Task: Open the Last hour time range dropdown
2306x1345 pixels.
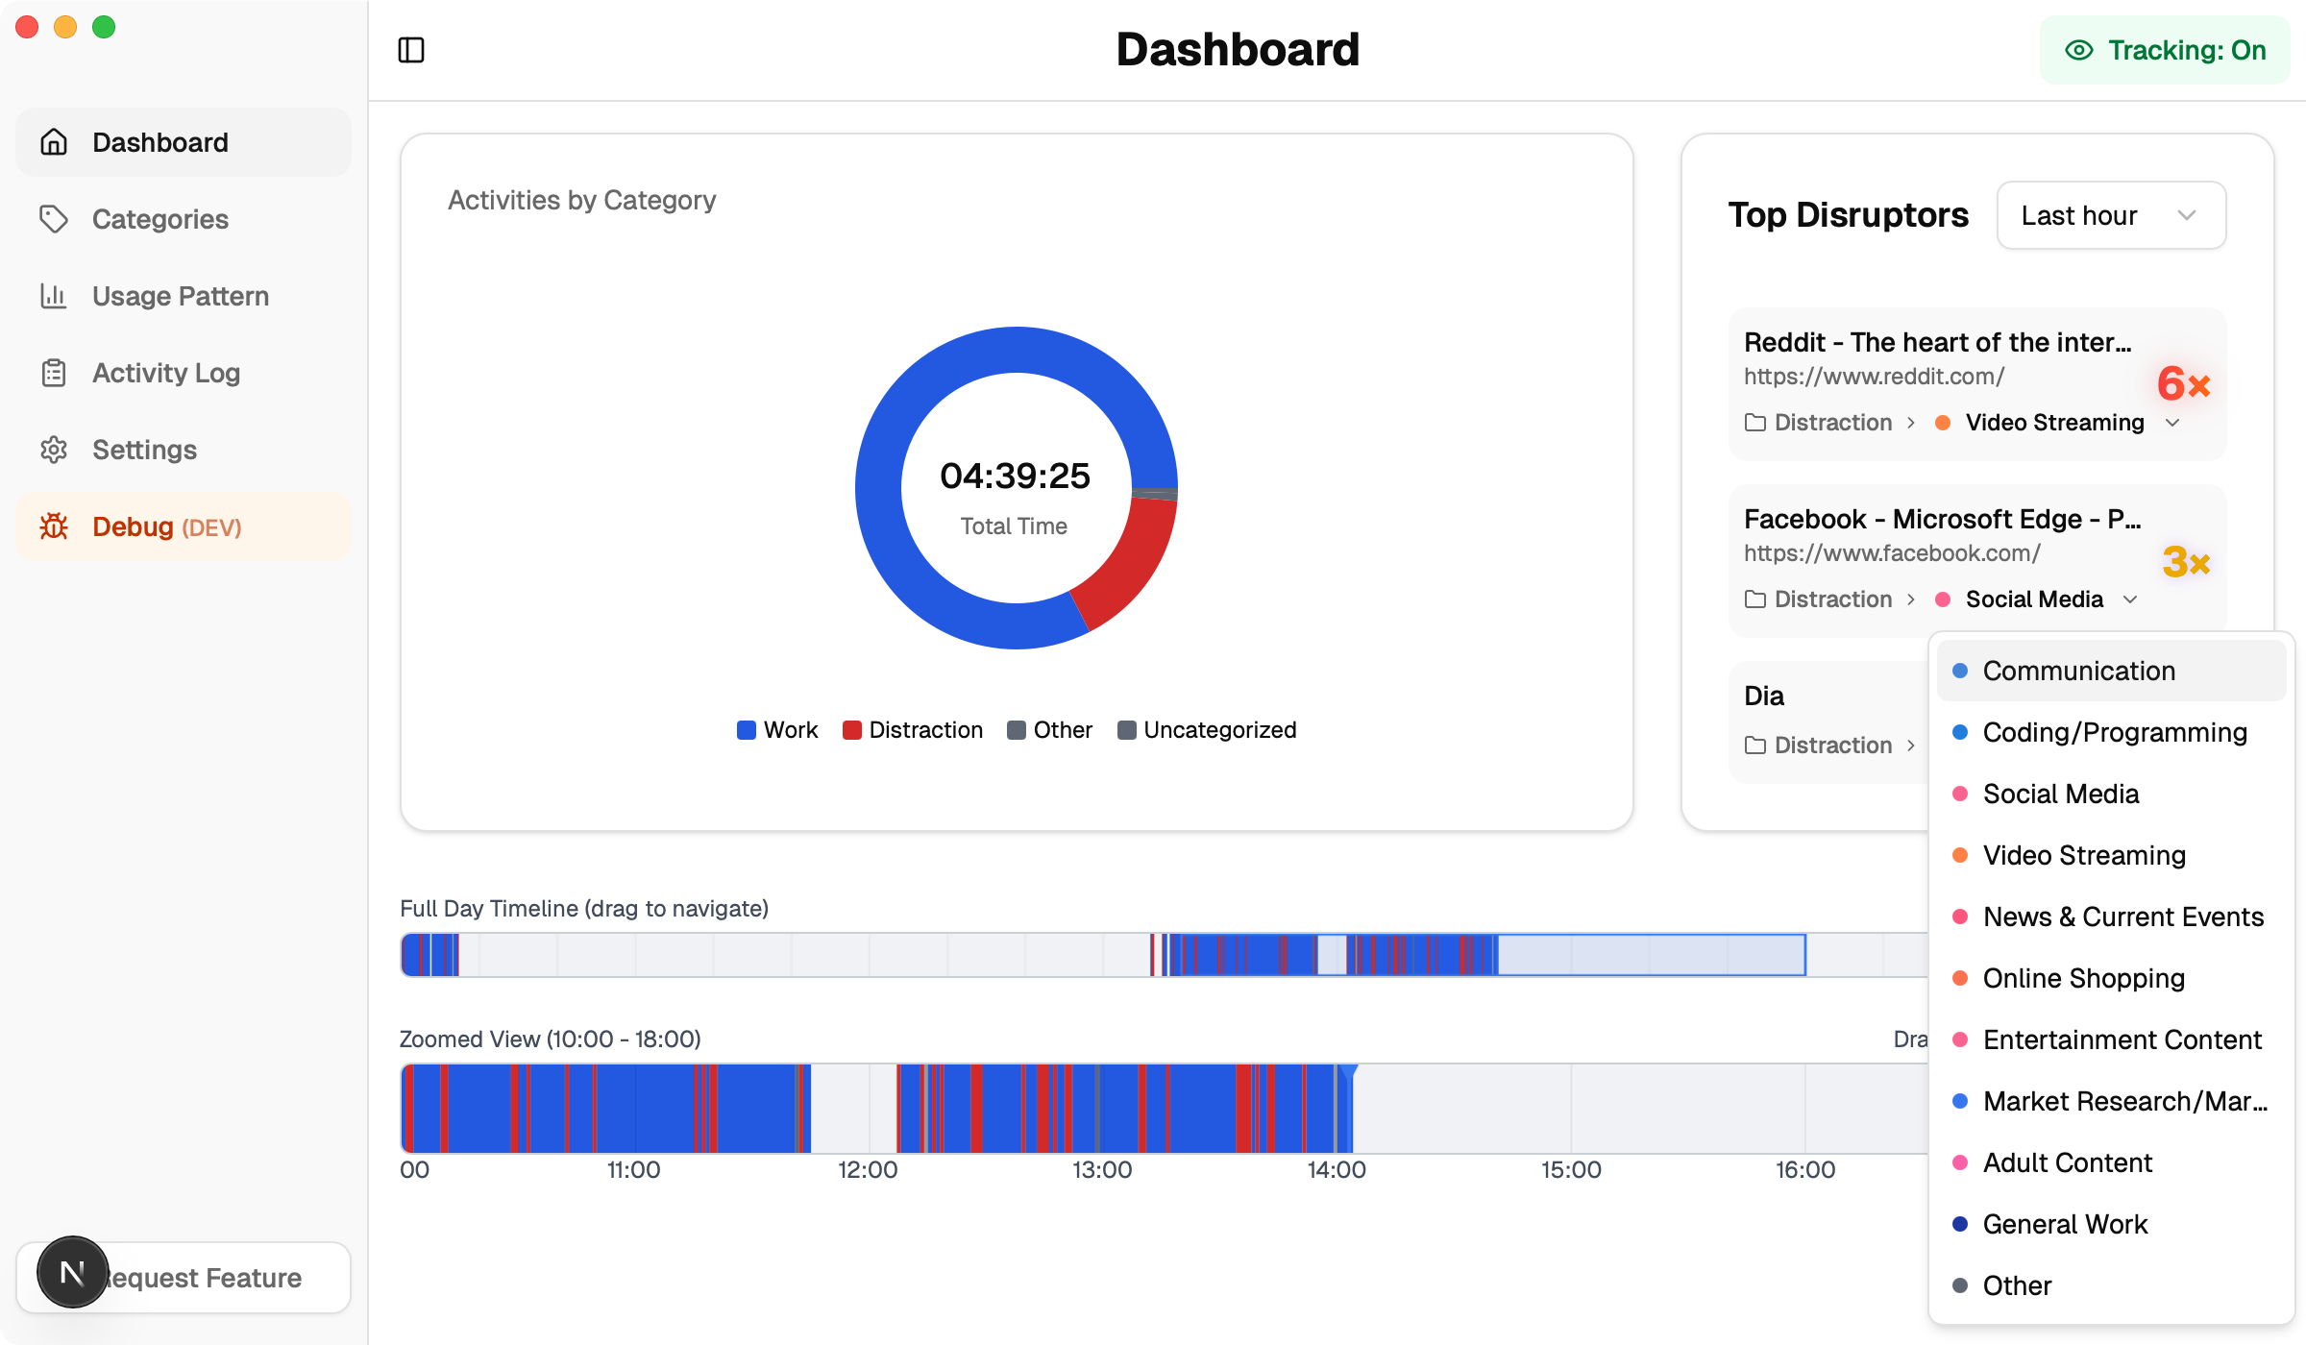Action: [x=2110, y=215]
